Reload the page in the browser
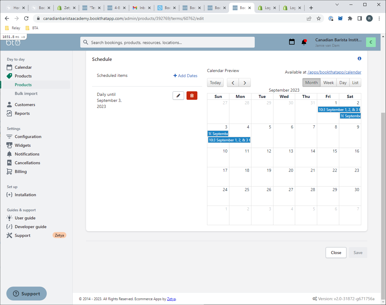Viewport: 386px width, 305px height. 26,18
